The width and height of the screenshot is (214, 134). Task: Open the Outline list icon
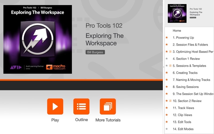pos(81,106)
